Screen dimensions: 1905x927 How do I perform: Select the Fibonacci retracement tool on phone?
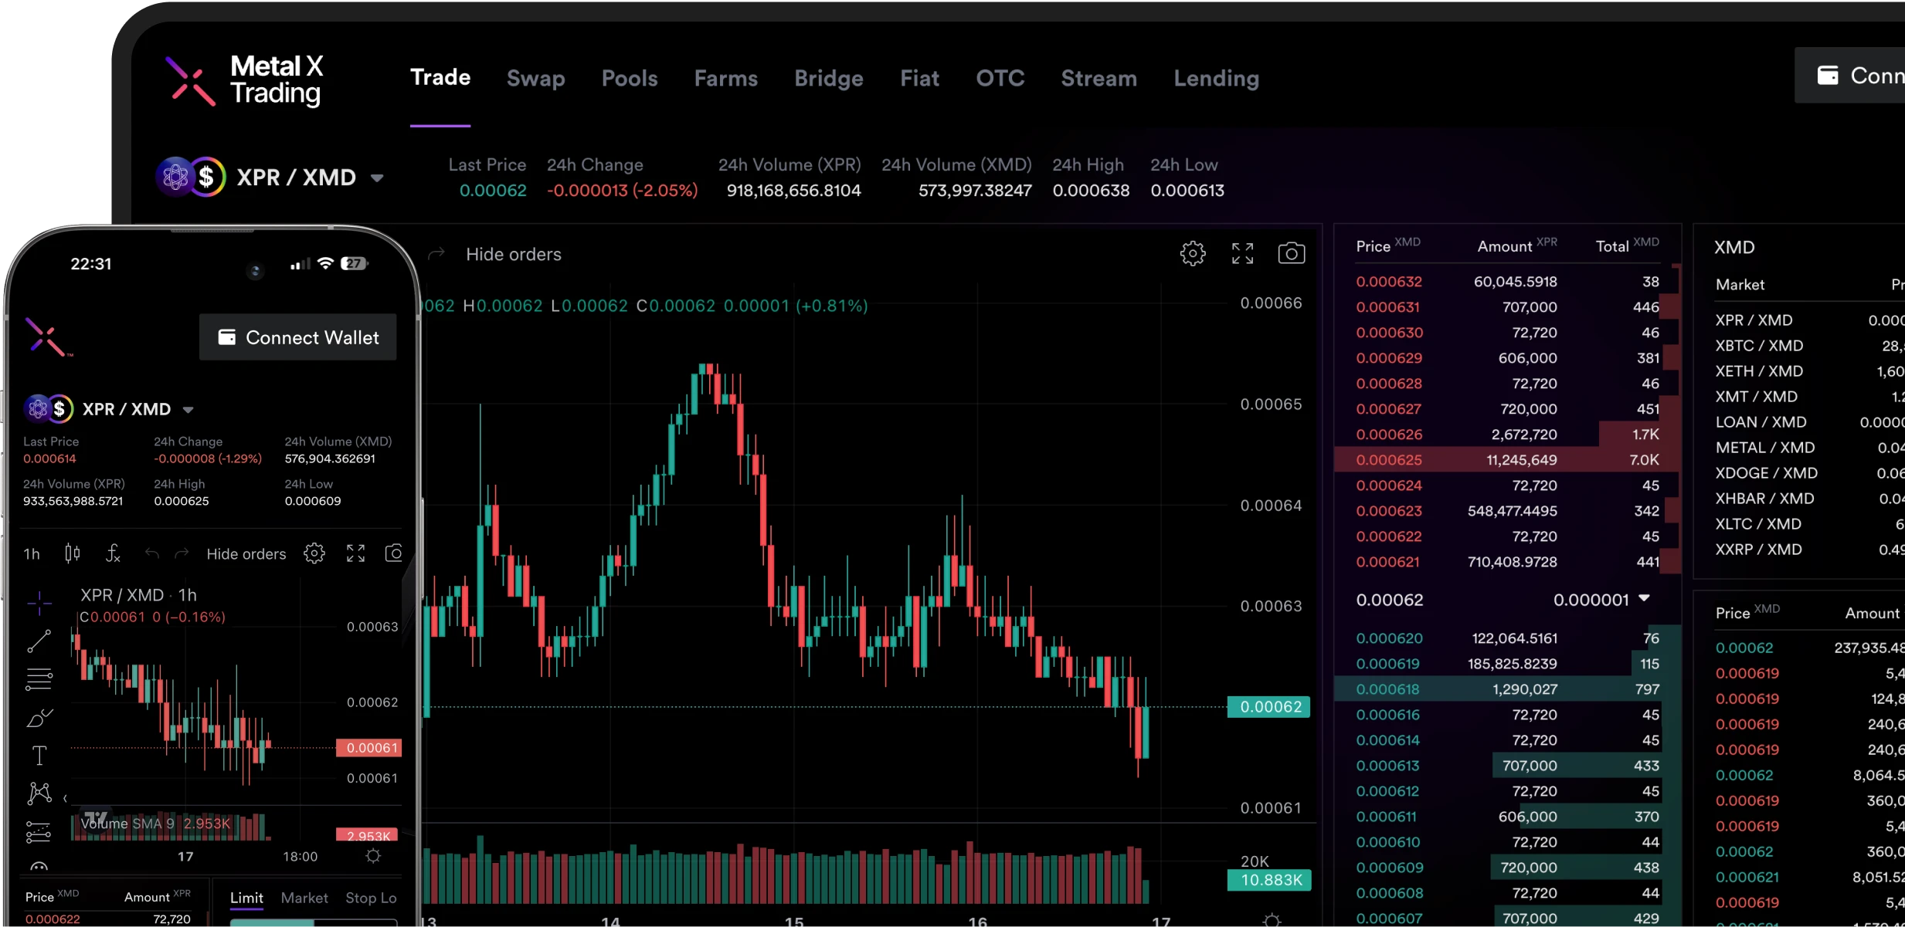(x=39, y=679)
